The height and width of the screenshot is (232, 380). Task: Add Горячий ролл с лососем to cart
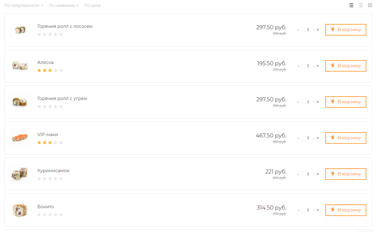345,30
